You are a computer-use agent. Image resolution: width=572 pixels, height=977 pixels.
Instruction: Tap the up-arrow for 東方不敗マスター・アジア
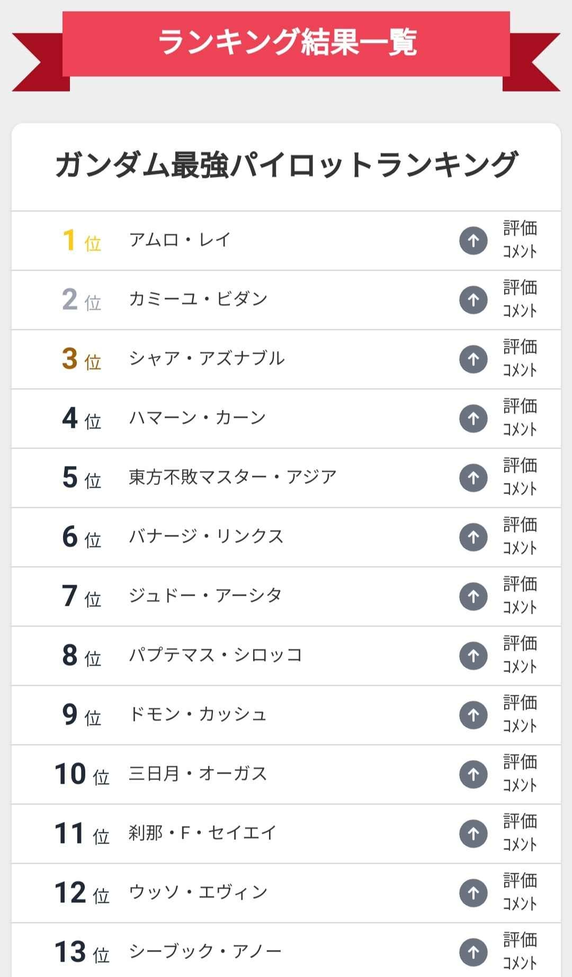click(473, 478)
